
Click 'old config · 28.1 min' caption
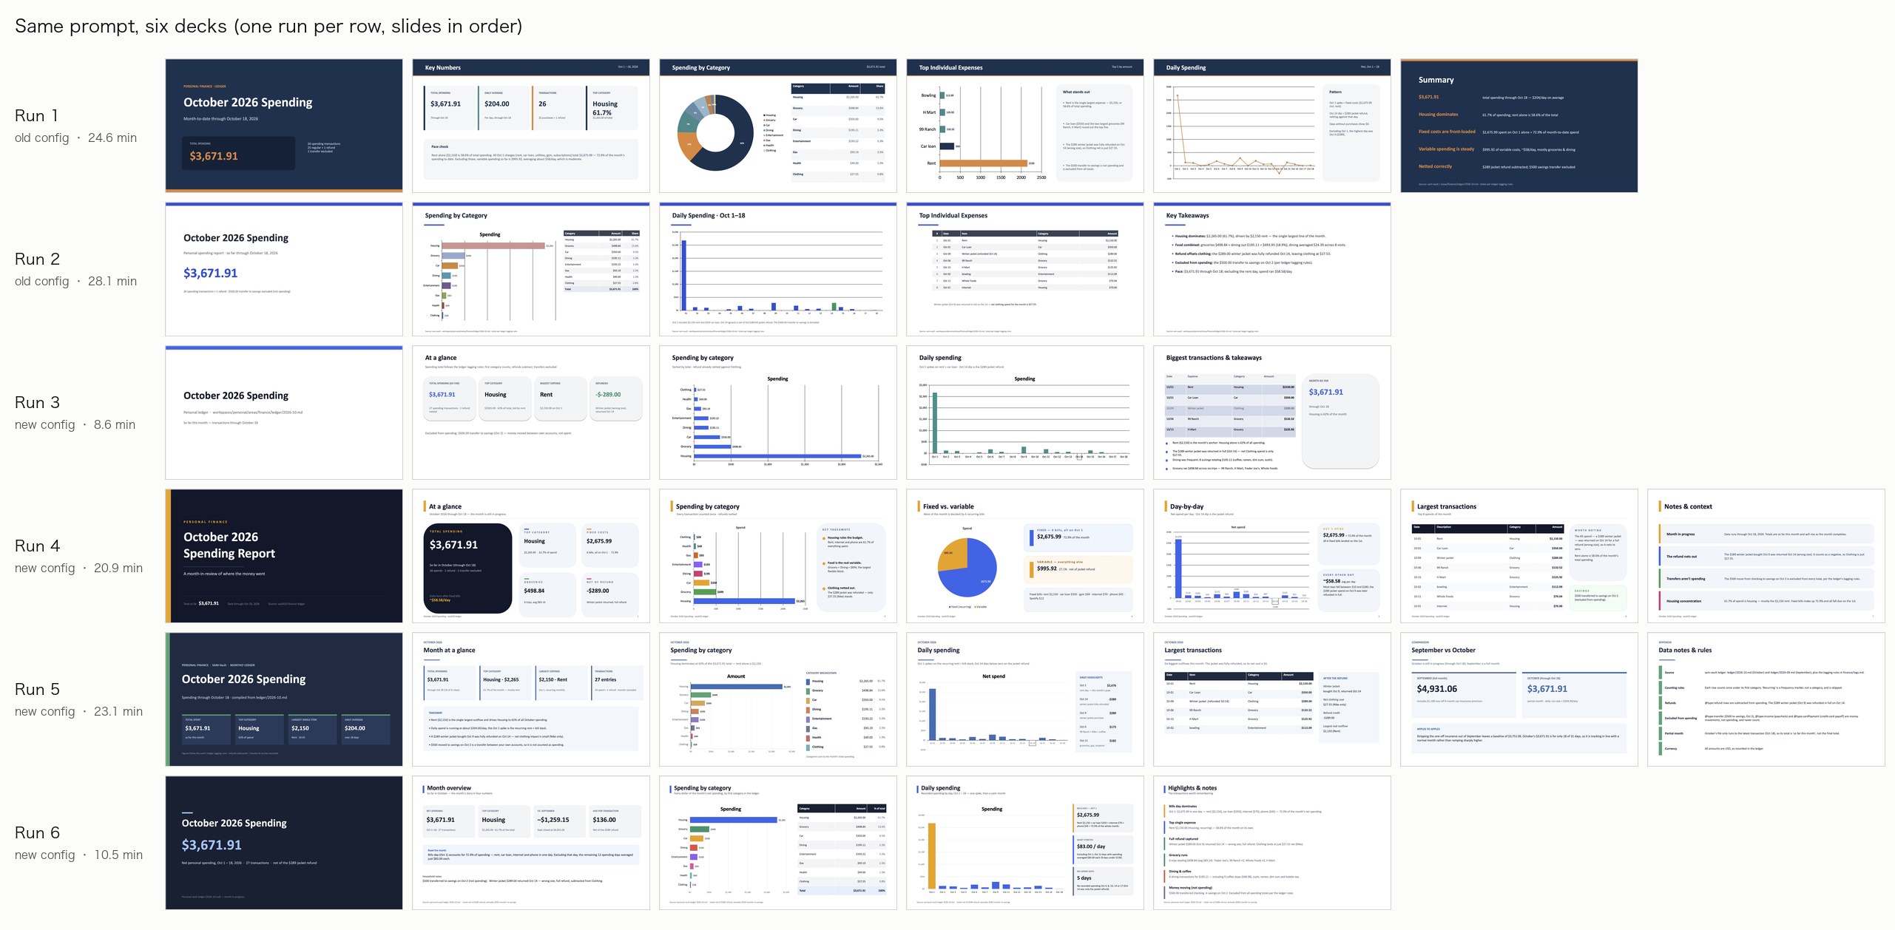coord(75,282)
